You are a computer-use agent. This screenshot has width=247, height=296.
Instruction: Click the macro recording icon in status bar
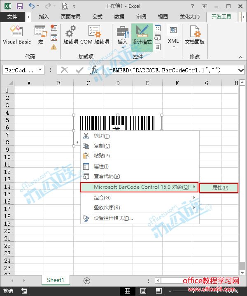[24, 291]
